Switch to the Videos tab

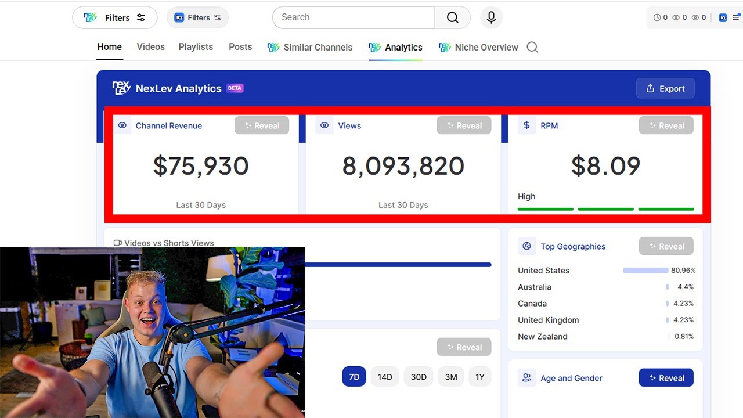pos(151,47)
